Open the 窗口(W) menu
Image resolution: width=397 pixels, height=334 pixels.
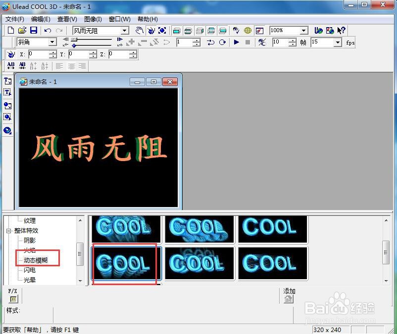coord(119,19)
